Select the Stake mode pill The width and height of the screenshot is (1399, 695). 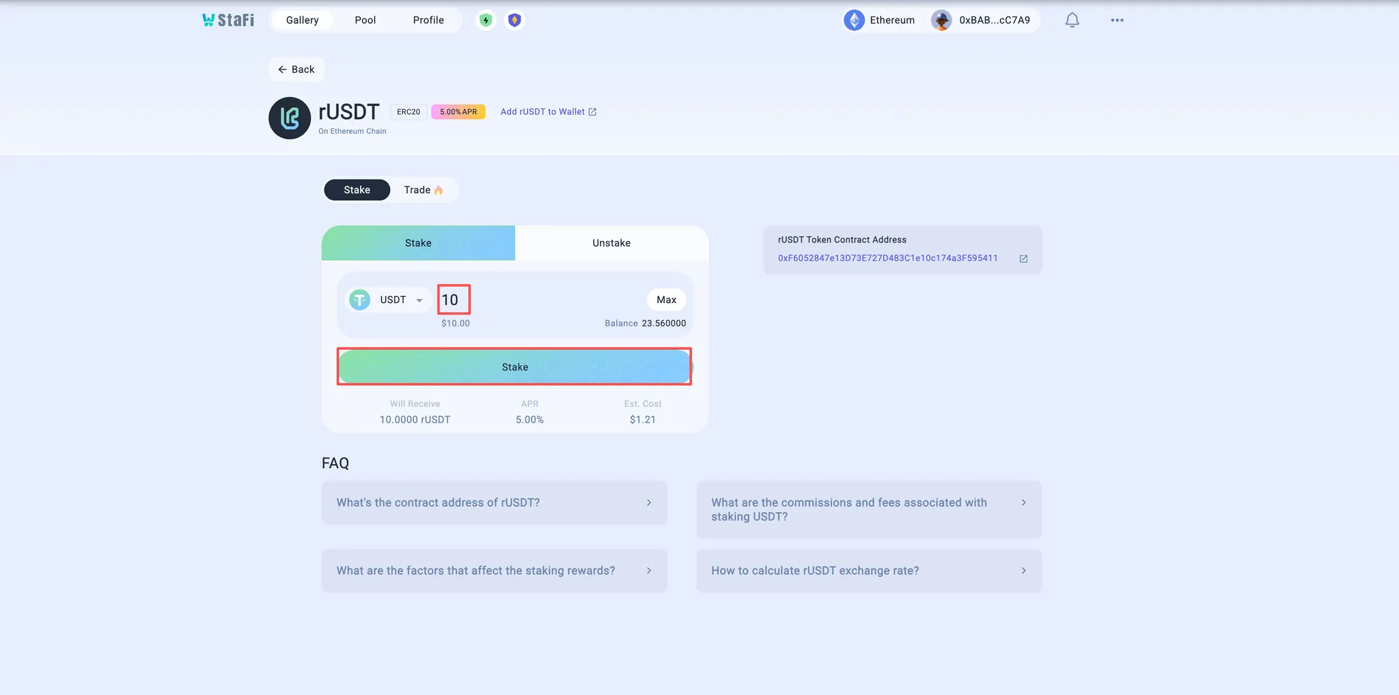pos(357,190)
